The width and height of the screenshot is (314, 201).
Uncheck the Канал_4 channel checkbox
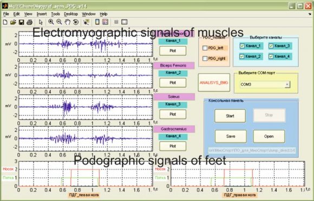pos(271,56)
